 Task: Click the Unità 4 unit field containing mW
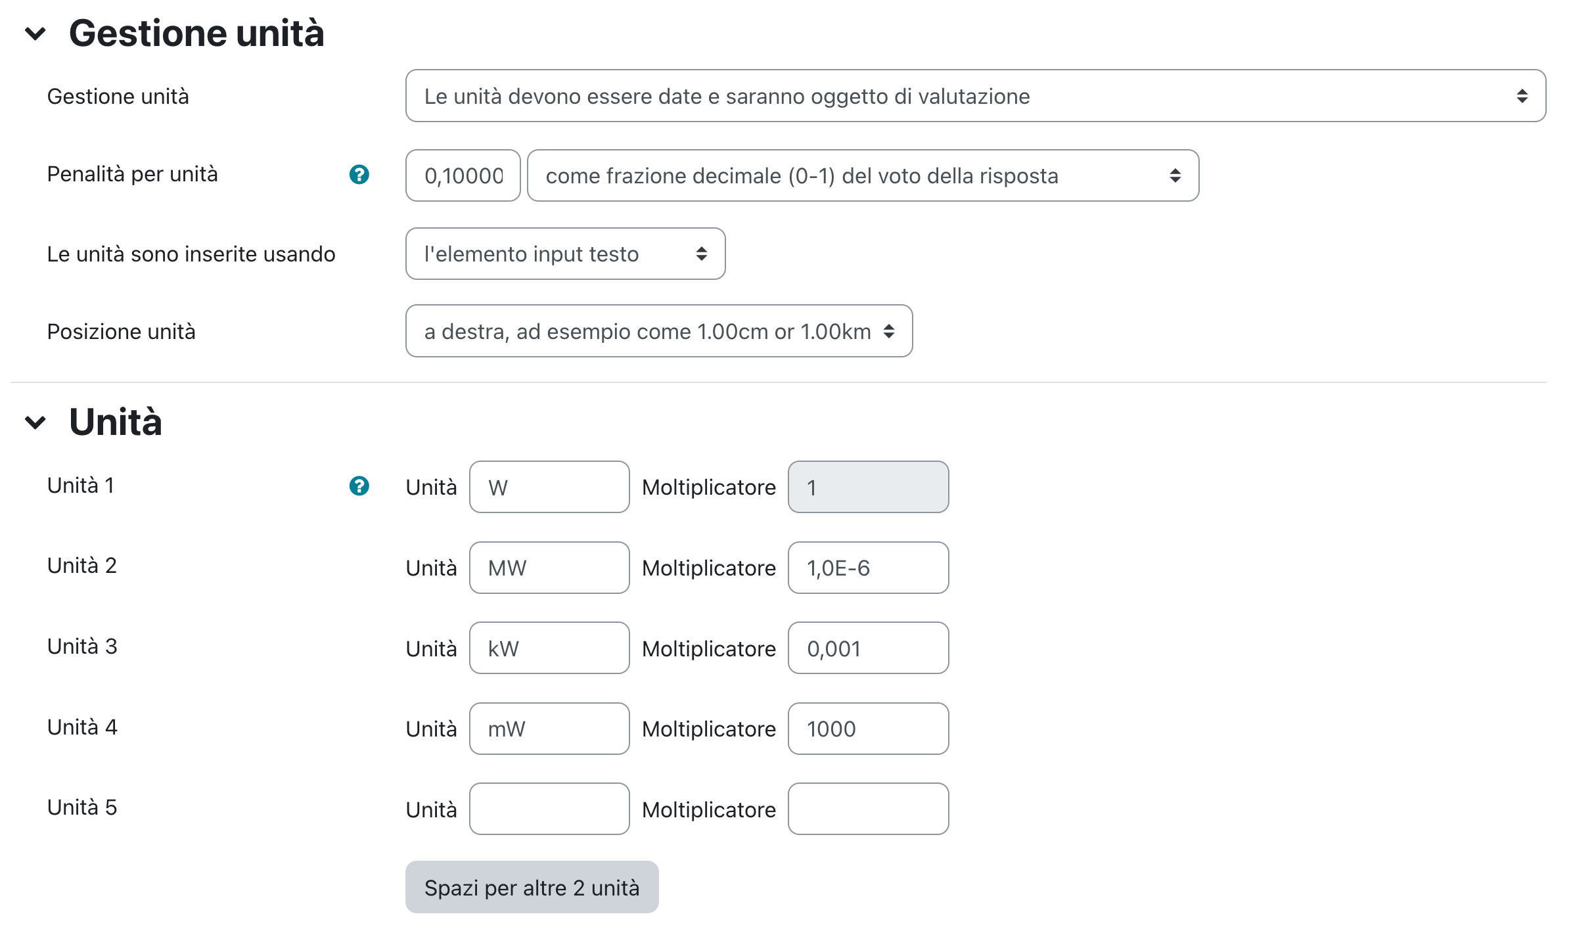point(549,729)
